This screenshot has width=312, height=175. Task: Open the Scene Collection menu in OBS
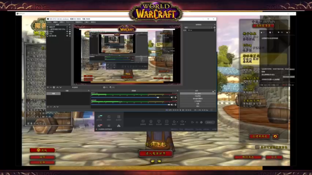click(79, 22)
